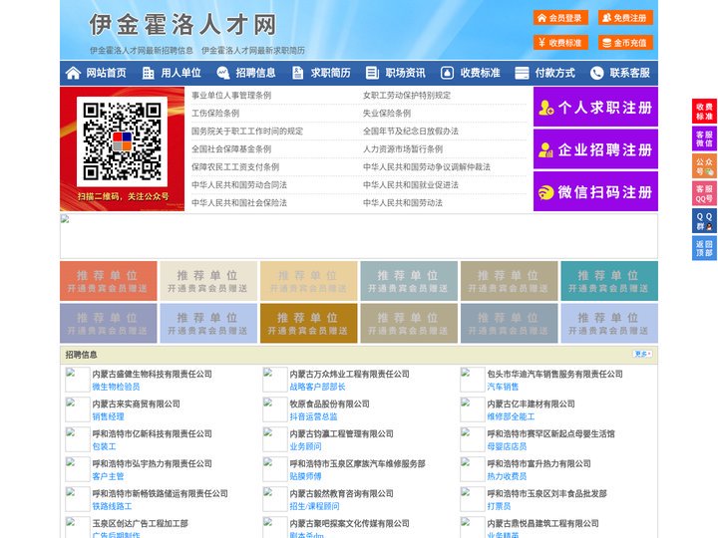Screen dimensions: 718x538
Task: Click the site title 伊金霍洛人才网
Action: point(183,24)
